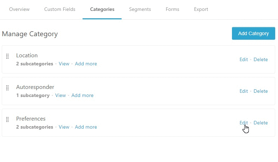The height and width of the screenshot is (162, 278).
Task: Add more subcategories to Preferences
Action: [x=86, y=127]
